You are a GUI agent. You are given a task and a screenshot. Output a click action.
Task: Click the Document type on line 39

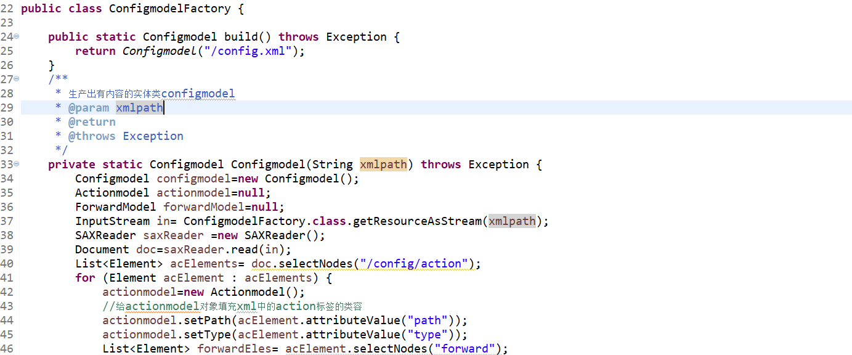coord(102,250)
